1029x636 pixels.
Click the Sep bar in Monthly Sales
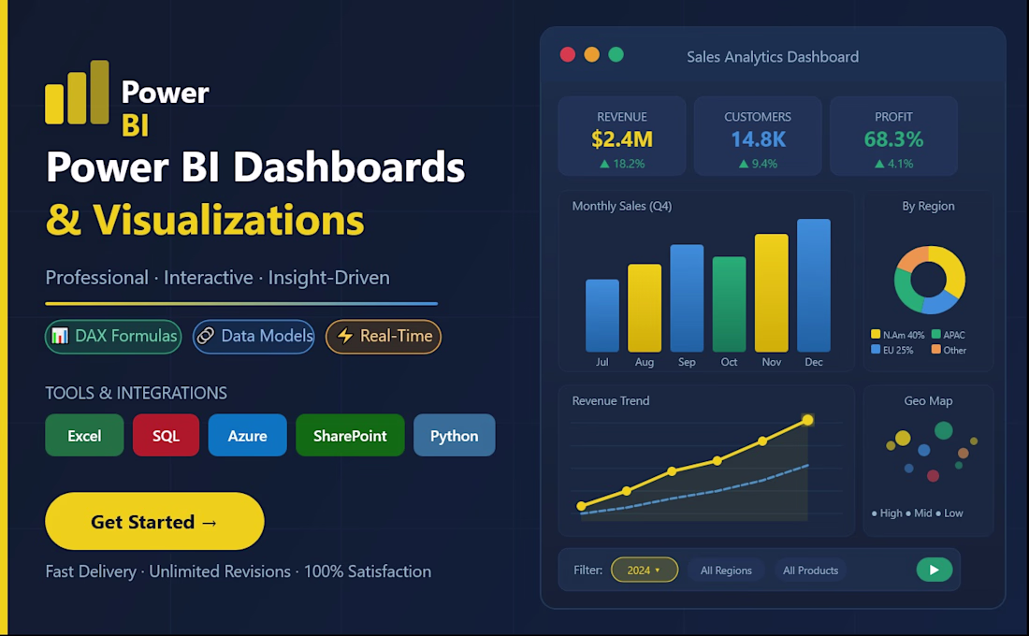coord(687,298)
